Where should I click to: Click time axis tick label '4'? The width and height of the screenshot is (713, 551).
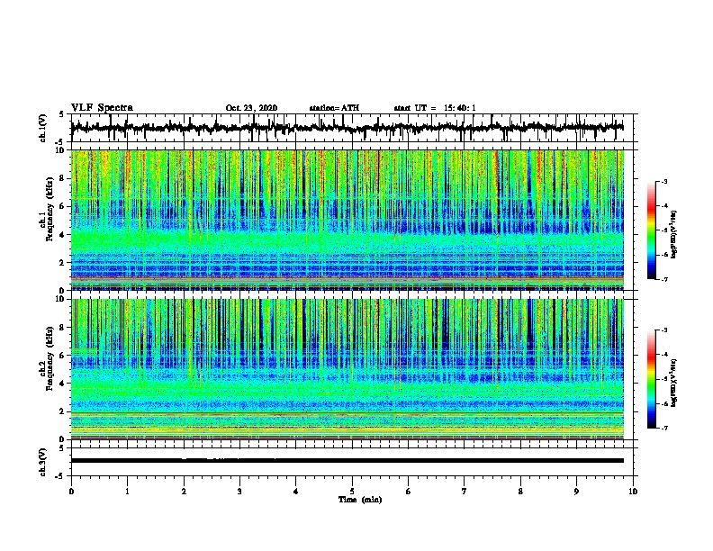click(x=296, y=492)
